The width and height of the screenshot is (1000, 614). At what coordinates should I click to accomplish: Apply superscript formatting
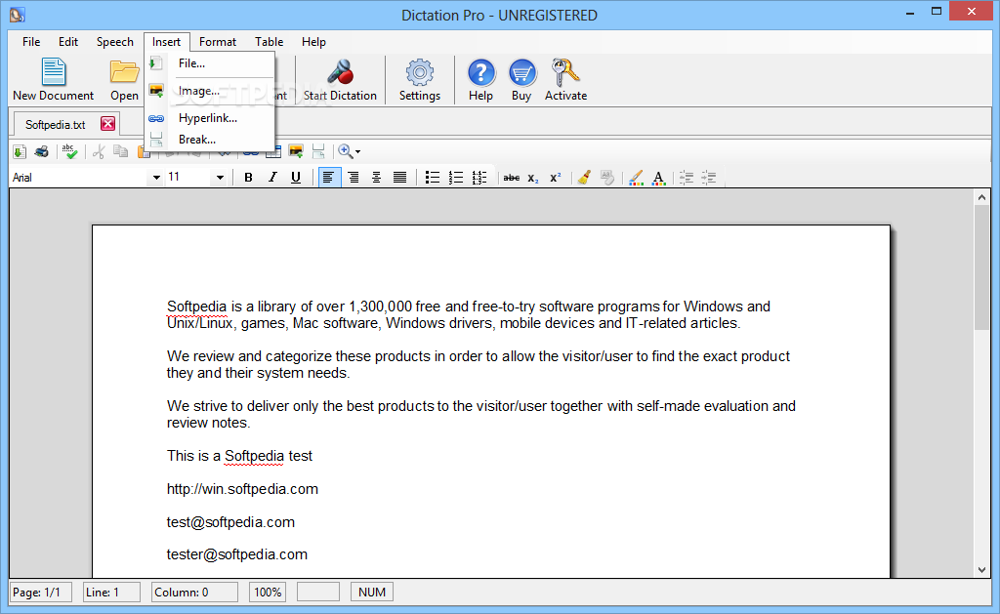[556, 178]
